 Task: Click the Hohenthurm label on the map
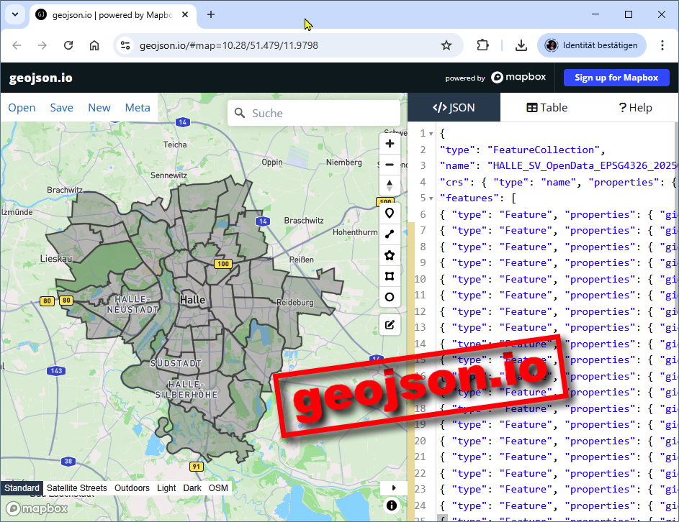[355, 232]
